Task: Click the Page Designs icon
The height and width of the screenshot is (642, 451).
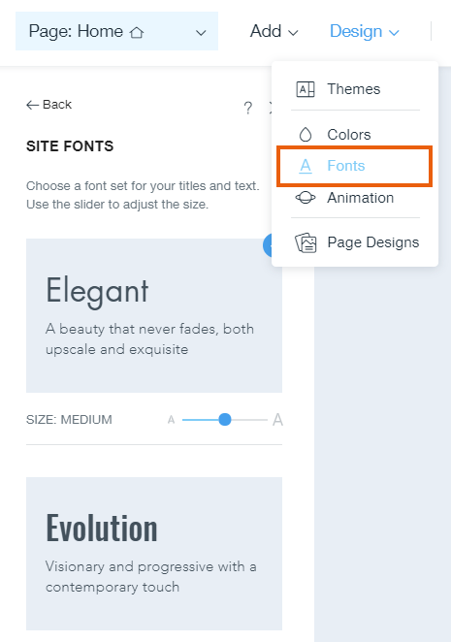Action: click(x=306, y=242)
